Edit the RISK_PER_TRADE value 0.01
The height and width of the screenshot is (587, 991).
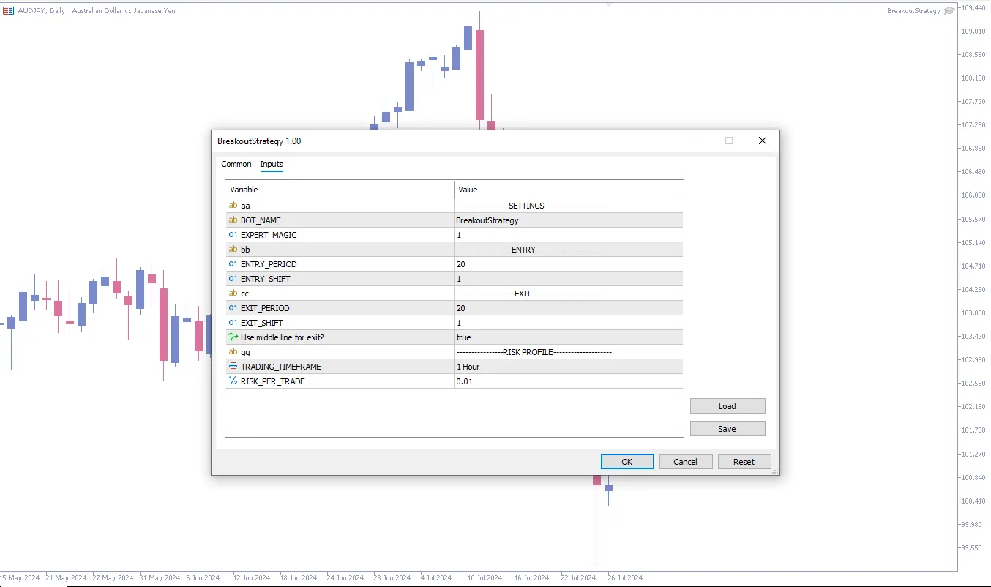(568, 381)
